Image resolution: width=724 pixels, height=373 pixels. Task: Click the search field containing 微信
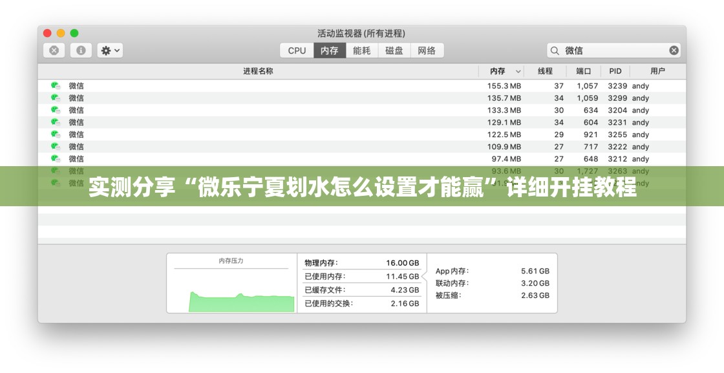pos(613,50)
